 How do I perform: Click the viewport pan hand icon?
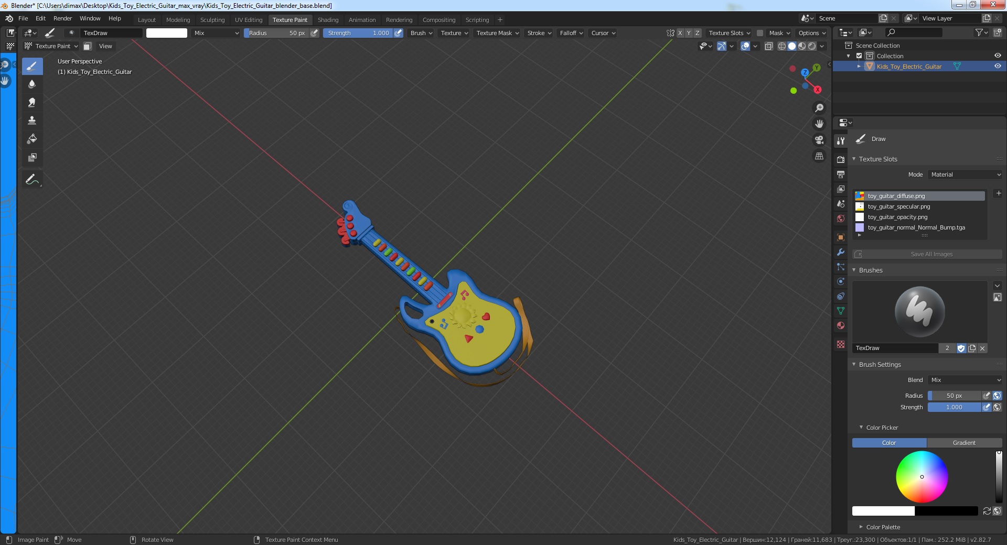pyautogui.click(x=819, y=124)
